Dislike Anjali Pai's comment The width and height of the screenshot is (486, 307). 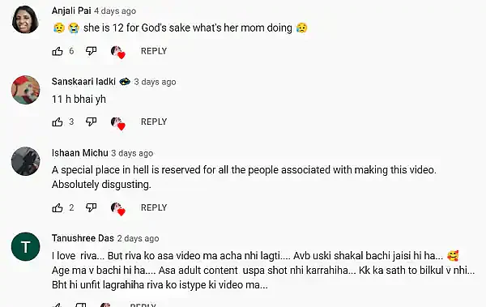click(x=91, y=51)
